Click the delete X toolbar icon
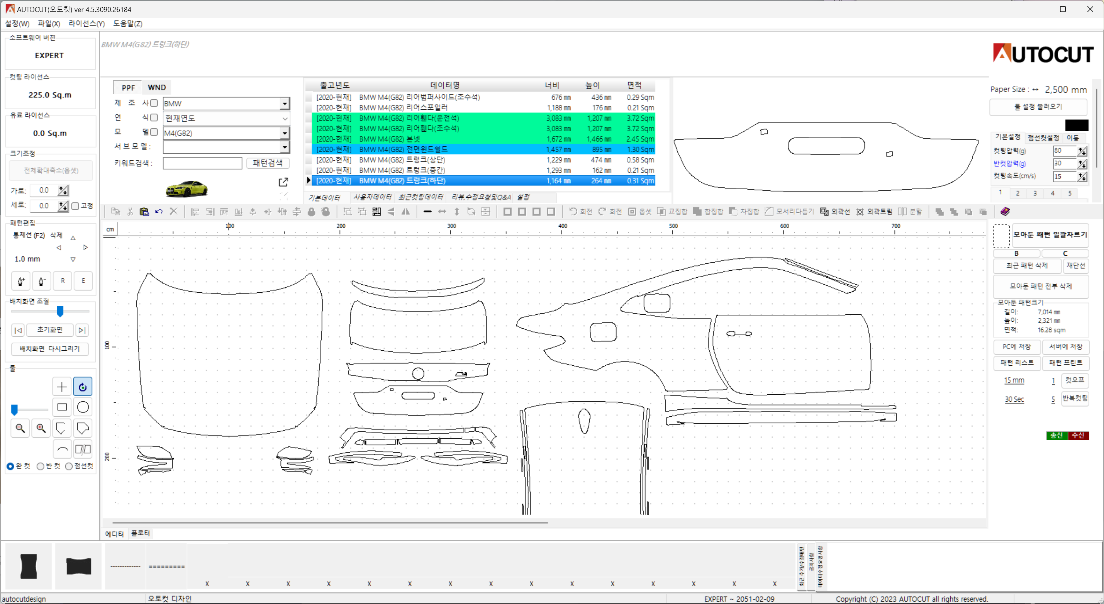Viewport: 1104px width, 604px height. (173, 211)
